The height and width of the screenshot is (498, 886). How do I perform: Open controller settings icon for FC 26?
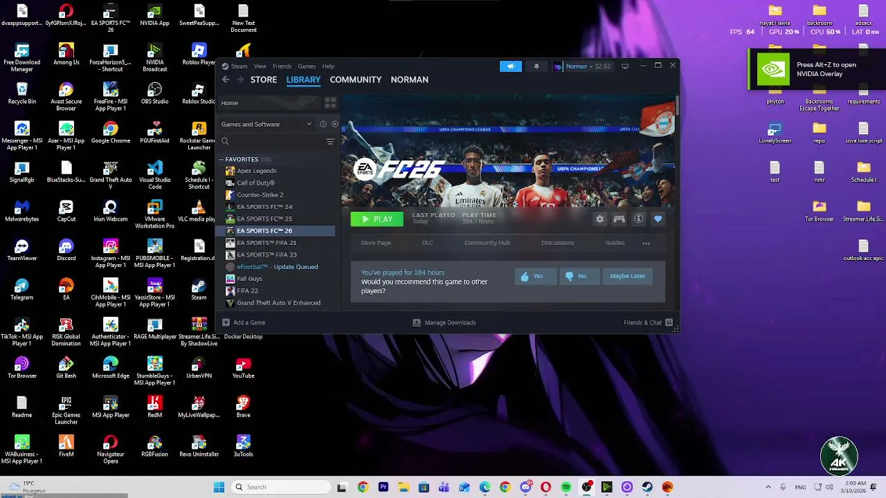tap(620, 219)
